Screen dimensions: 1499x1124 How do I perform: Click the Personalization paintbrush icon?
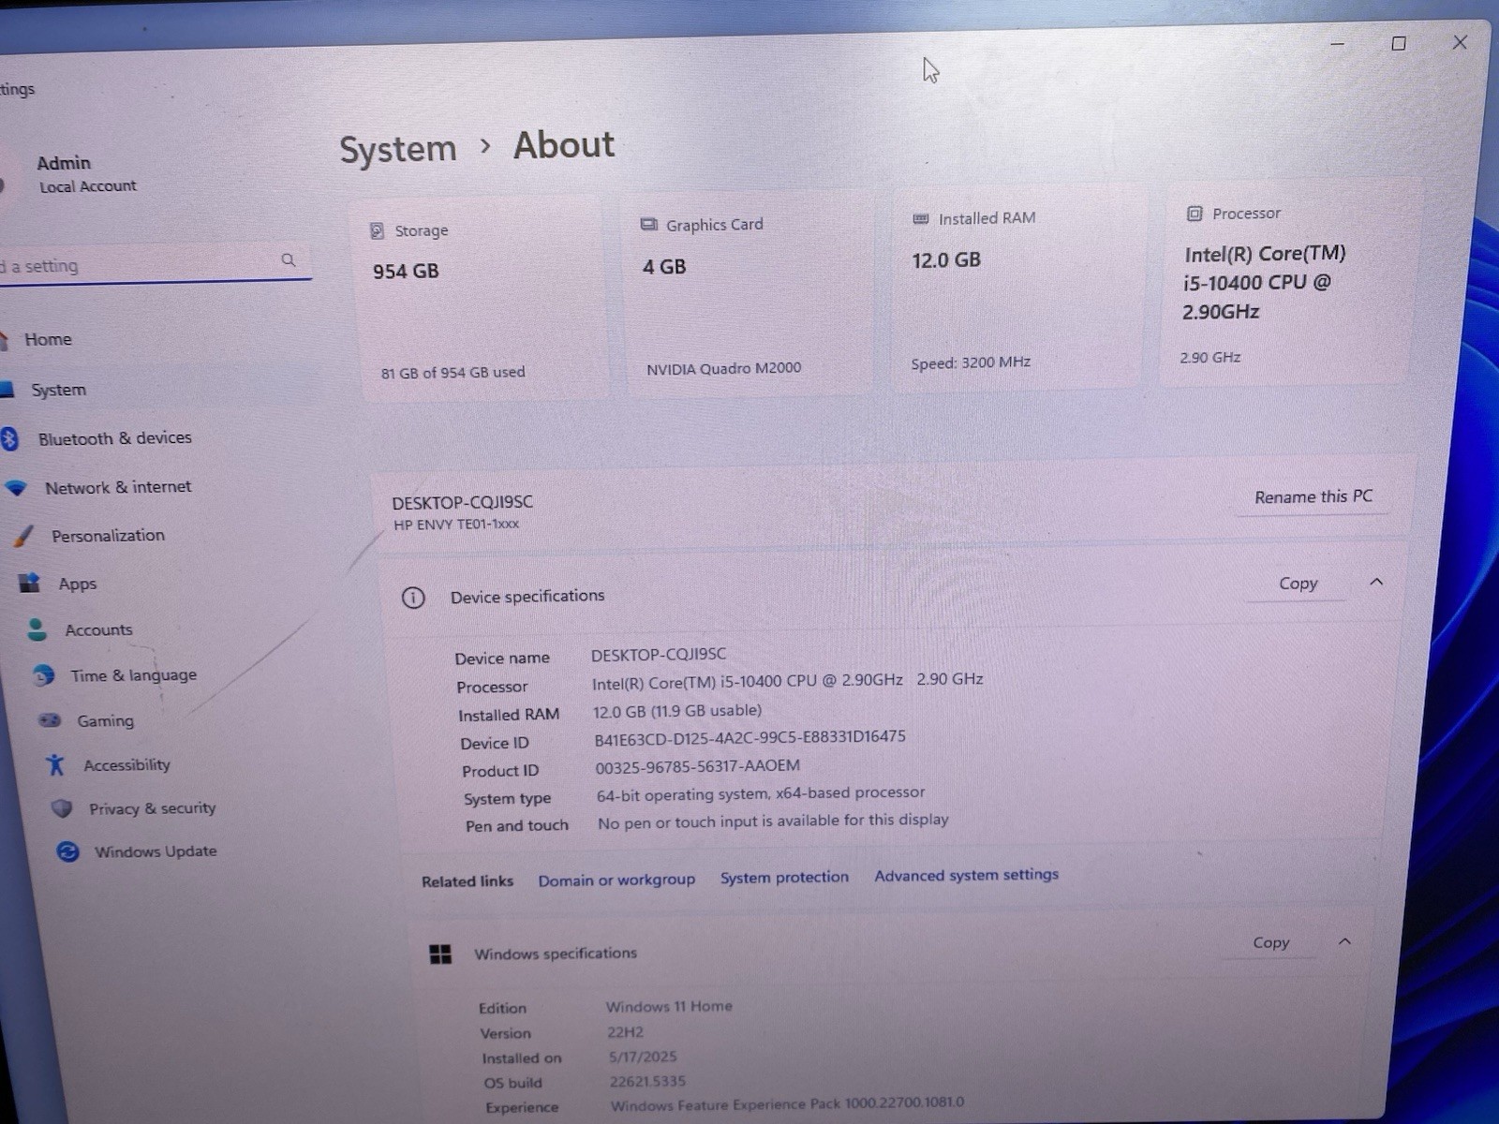(x=23, y=536)
